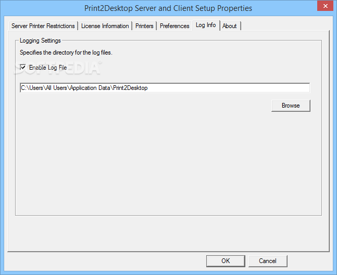Select the Printers tab
Image resolution: width=337 pixels, height=275 pixels.
click(144, 26)
